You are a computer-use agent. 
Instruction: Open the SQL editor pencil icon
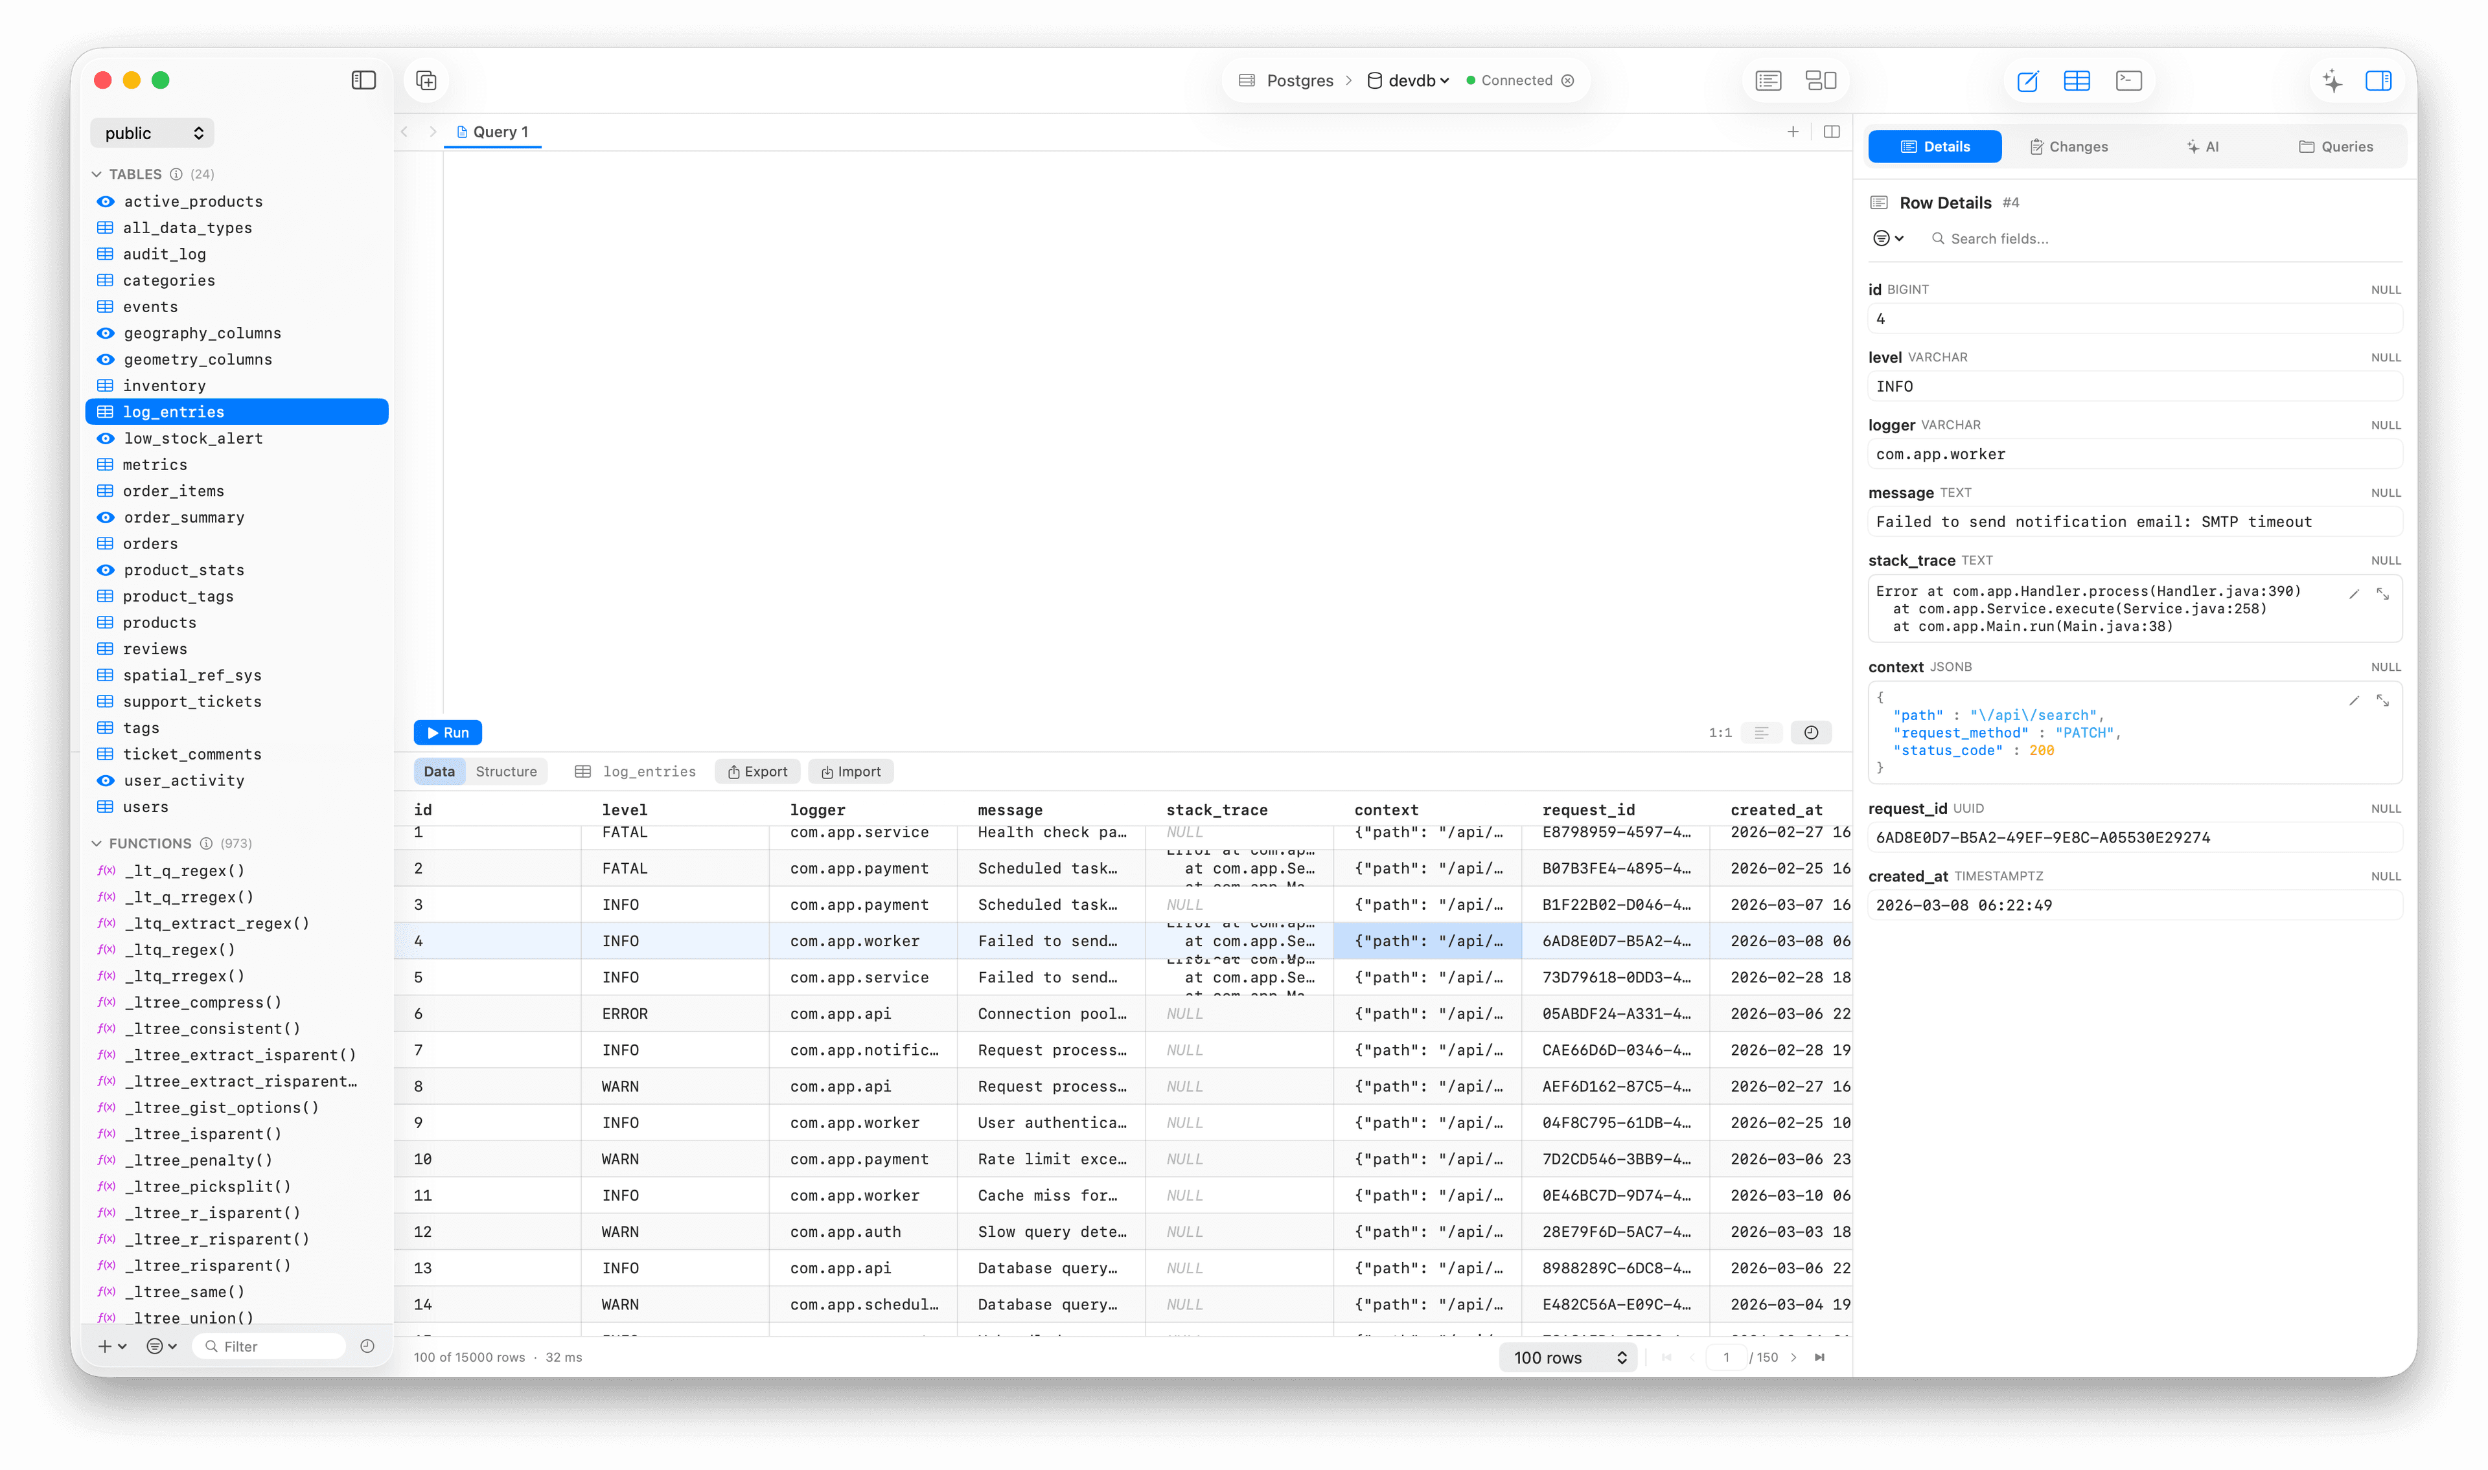tap(2027, 80)
